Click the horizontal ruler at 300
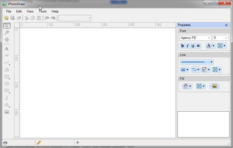The height and width of the screenshot is (148, 233). [x=105, y=25]
